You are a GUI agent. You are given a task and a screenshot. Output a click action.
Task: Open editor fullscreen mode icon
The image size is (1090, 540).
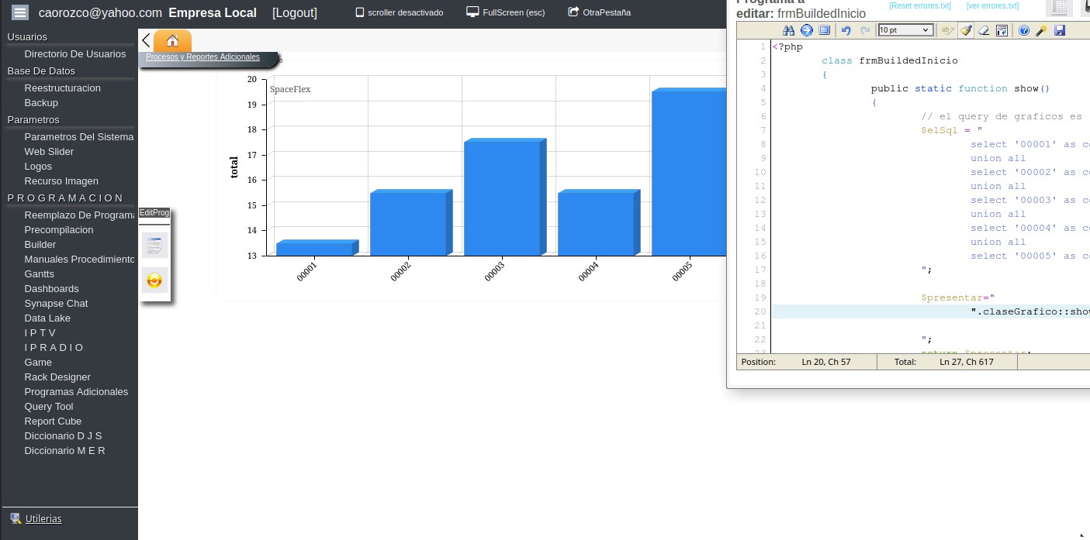coord(824,30)
